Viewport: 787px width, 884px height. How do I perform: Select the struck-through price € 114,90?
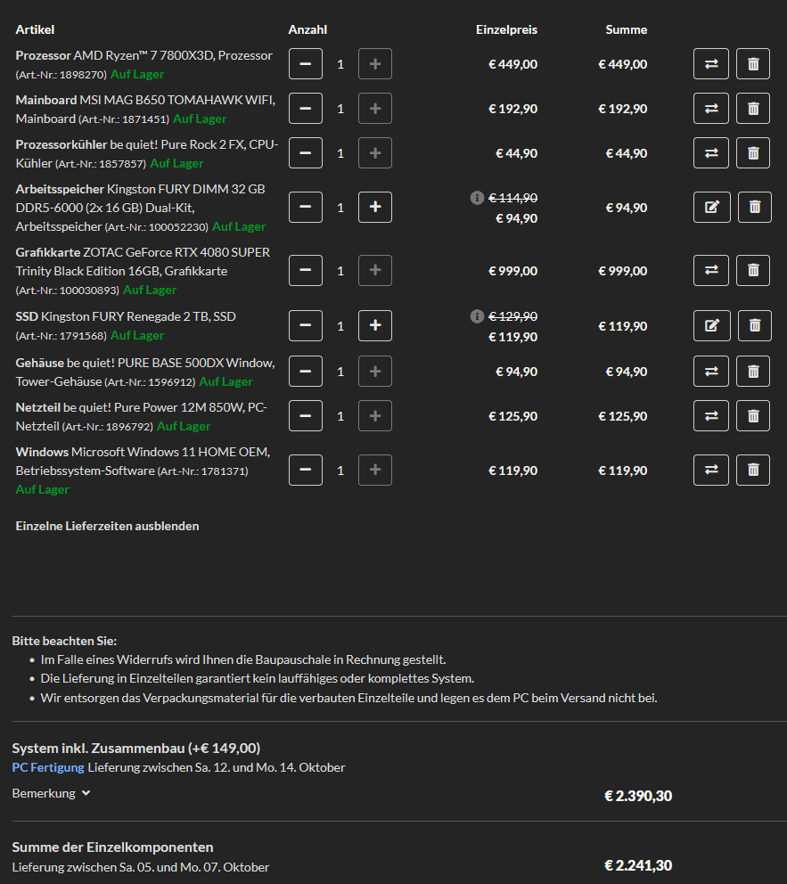pyautogui.click(x=512, y=198)
